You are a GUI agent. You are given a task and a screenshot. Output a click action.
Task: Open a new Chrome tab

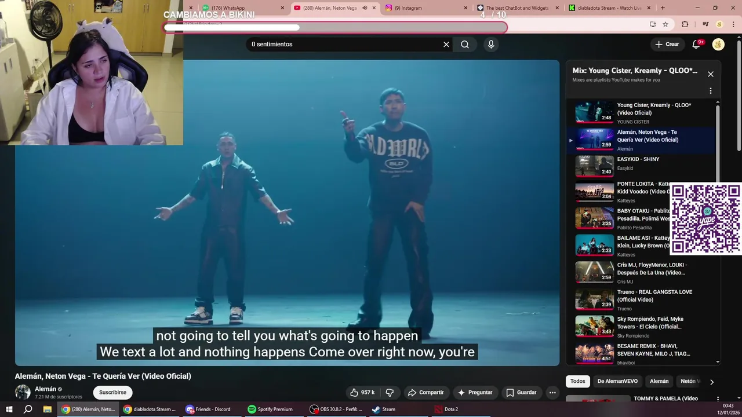tap(663, 8)
